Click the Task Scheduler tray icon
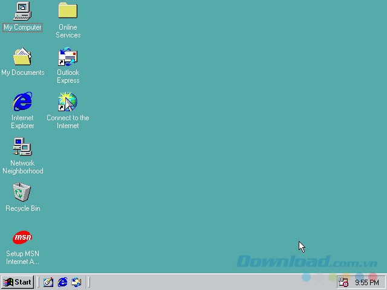 [343, 282]
